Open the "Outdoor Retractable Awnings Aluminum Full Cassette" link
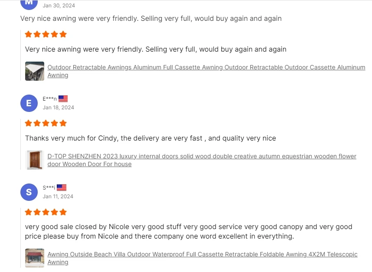This screenshot has height=272, width=372. click(206, 68)
